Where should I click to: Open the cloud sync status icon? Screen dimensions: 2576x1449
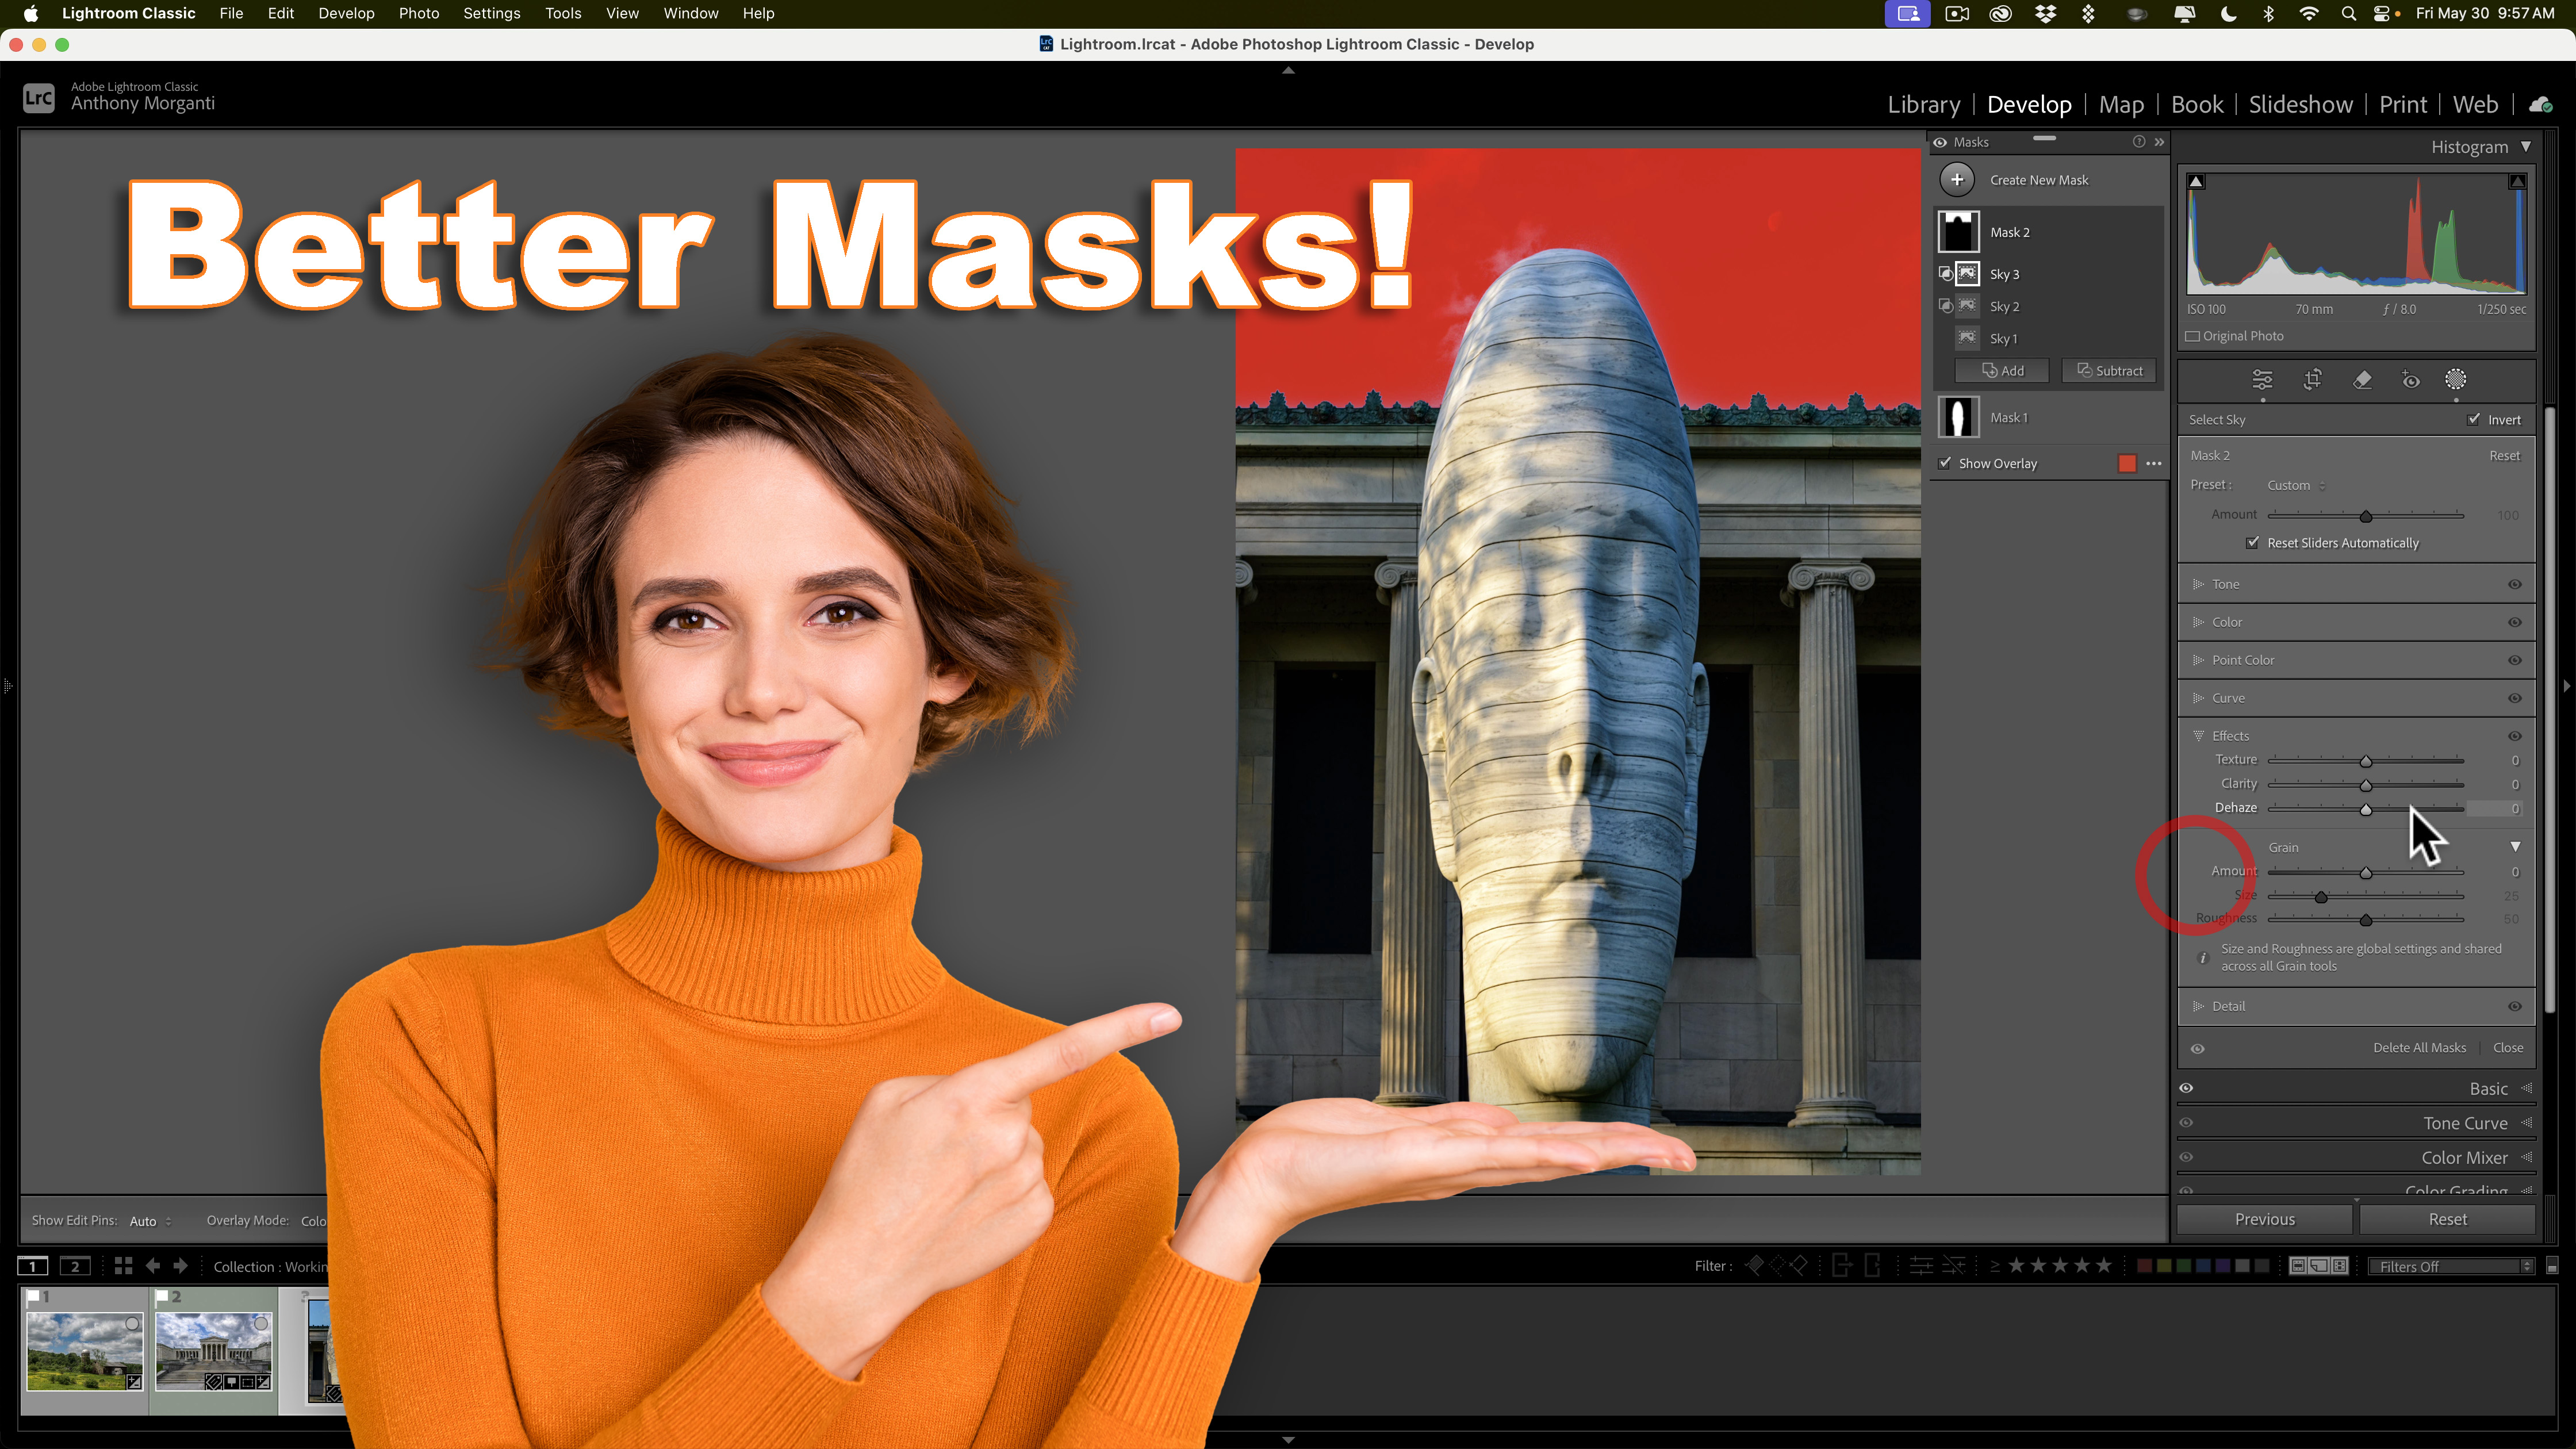2541,104
